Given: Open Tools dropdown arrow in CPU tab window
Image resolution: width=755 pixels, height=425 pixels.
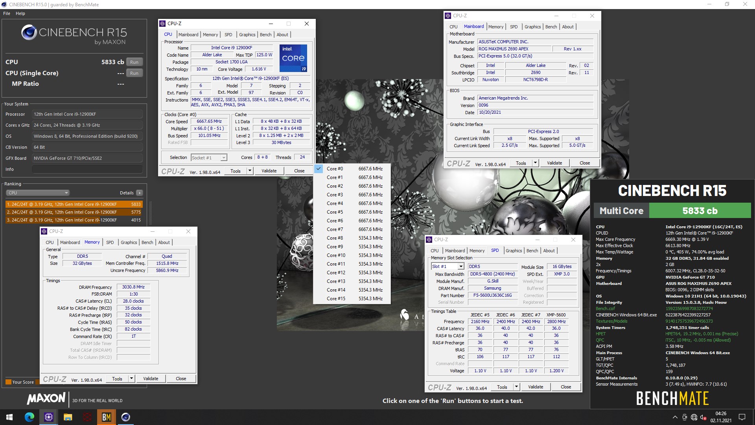Looking at the screenshot, I should pos(250,171).
